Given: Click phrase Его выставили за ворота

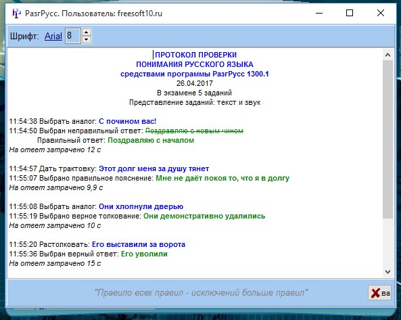Looking at the screenshot, I should pos(139,244).
